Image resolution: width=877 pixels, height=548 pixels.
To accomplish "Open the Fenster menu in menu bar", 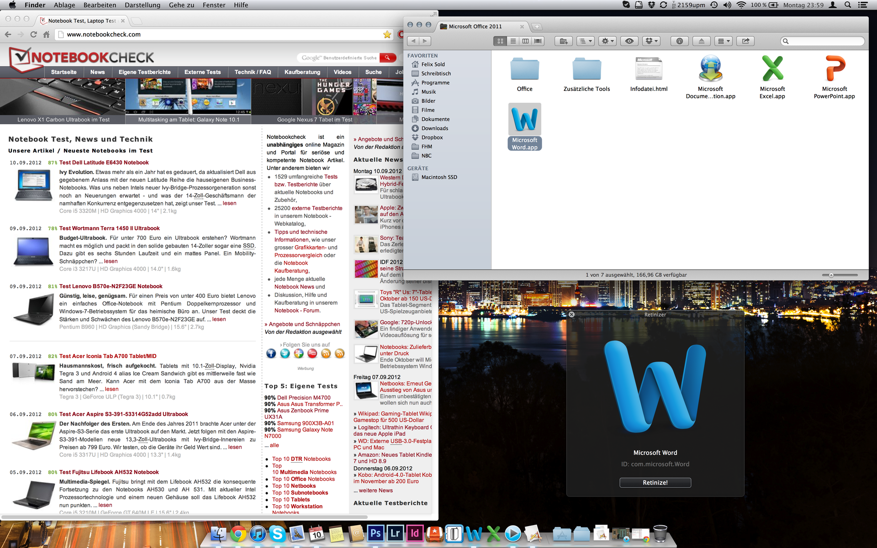I will (x=214, y=5).
